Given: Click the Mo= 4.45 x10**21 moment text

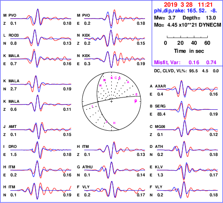Looking at the screenshot, I should click(187, 25).
